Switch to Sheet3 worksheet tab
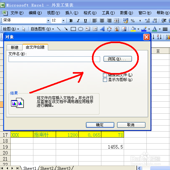170x170 pixels. pos(64,168)
